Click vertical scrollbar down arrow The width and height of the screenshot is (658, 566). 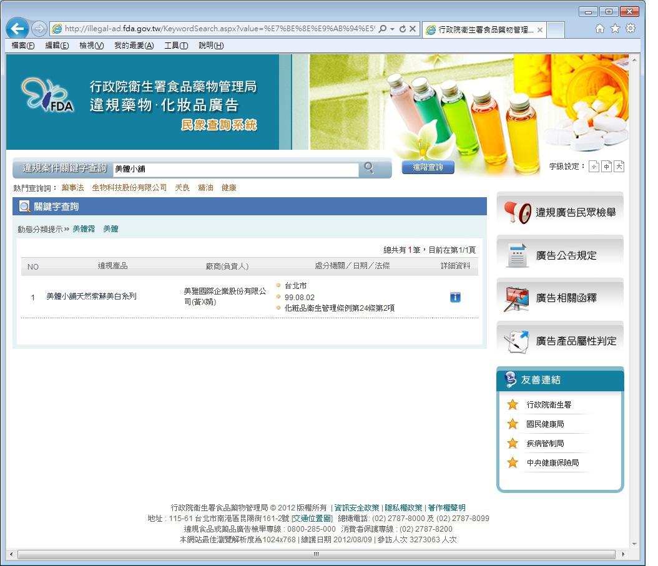(634, 544)
